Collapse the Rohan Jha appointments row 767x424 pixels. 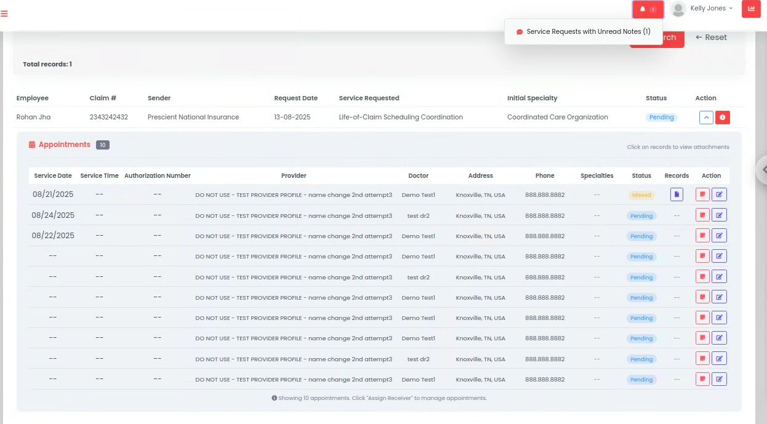point(706,117)
